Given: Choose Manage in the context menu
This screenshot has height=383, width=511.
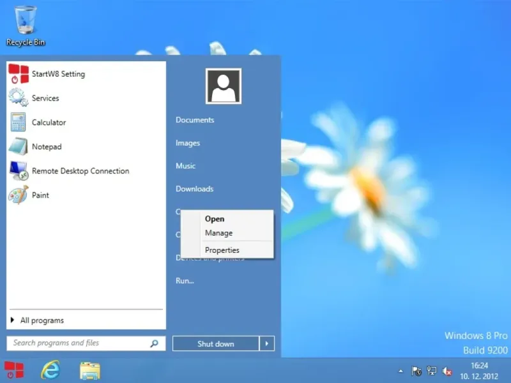Looking at the screenshot, I should (227, 233).
